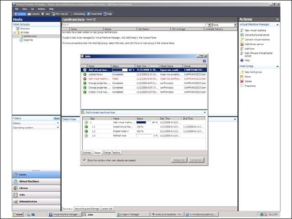Collapse the Detail View arrow
Screen dimensions: 292x219
[235, 119]
